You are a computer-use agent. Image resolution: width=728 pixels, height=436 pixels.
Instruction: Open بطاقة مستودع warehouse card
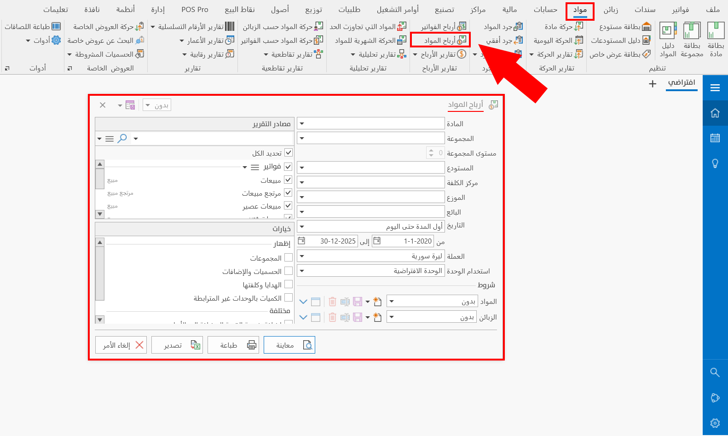[x=625, y=27]
